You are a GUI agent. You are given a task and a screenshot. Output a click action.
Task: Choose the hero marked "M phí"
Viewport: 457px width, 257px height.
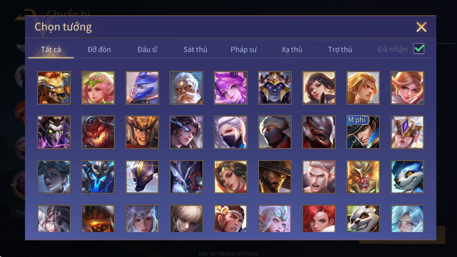pyautogui.click(x=363, y=132)
